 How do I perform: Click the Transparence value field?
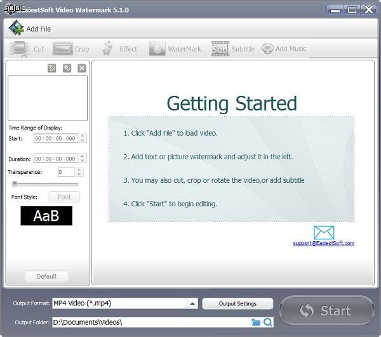[x=66, y=172]
